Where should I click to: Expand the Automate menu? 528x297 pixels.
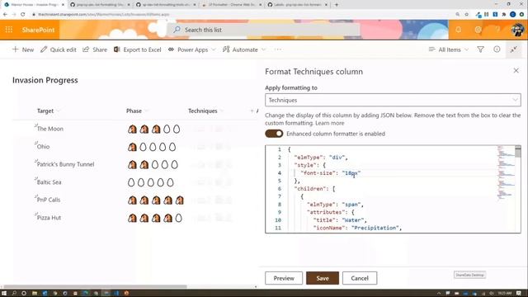244,49
